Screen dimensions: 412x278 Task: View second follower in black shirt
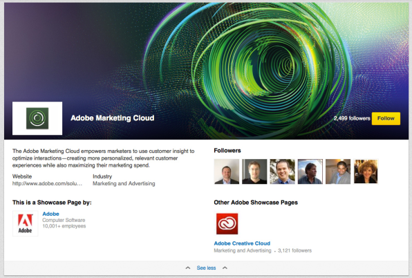coord(254,172)
